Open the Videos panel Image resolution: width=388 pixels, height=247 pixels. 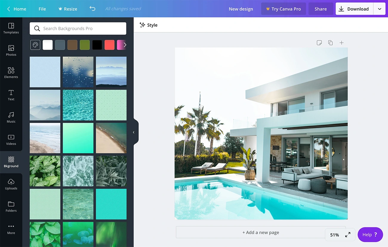(x=11, y=139)
